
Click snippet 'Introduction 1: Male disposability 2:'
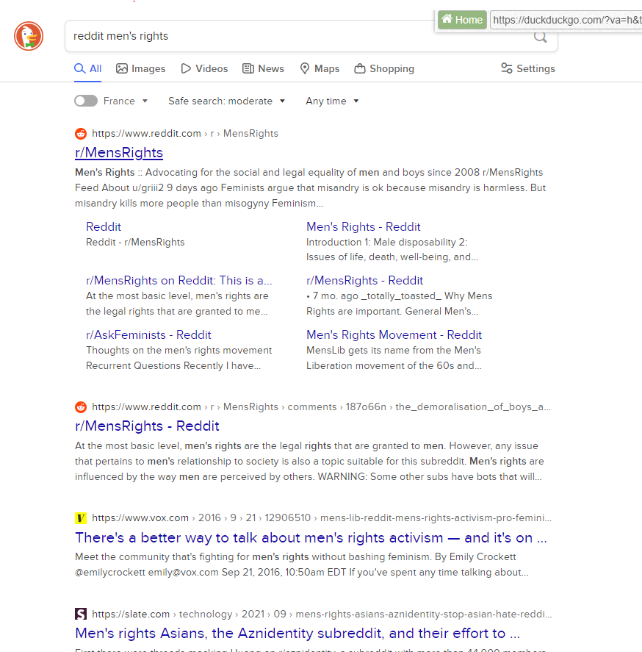[x=387, y=242]
